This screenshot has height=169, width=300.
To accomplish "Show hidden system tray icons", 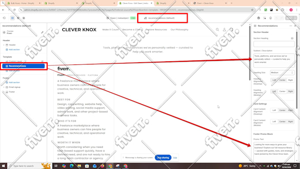I will (x=260, y=166).
